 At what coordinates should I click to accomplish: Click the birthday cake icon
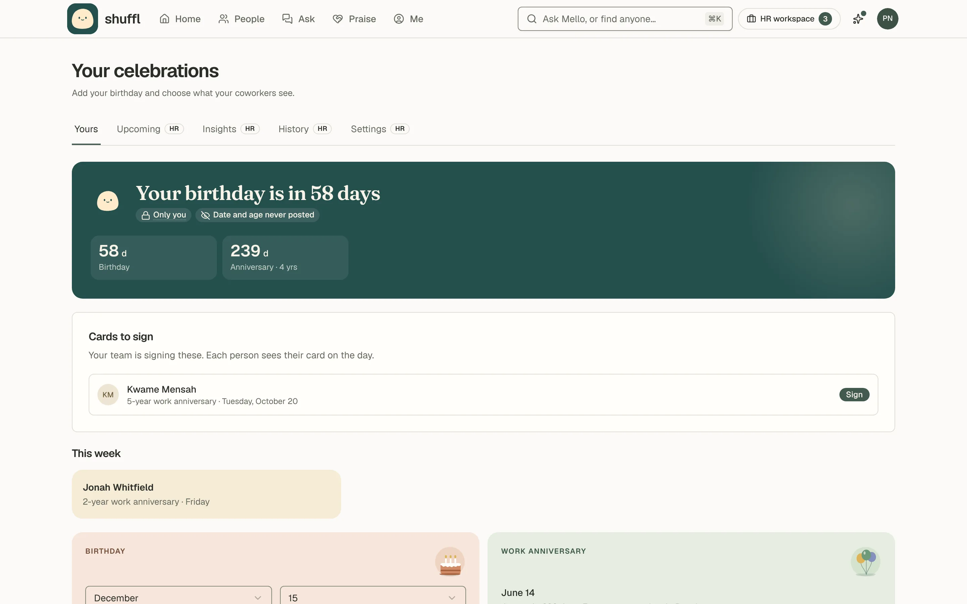pos(450,562)
